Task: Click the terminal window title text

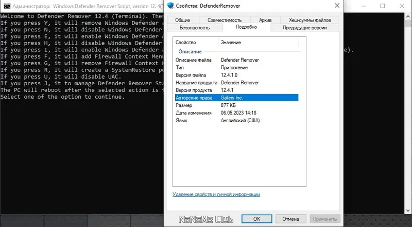Action: point(88,6)
